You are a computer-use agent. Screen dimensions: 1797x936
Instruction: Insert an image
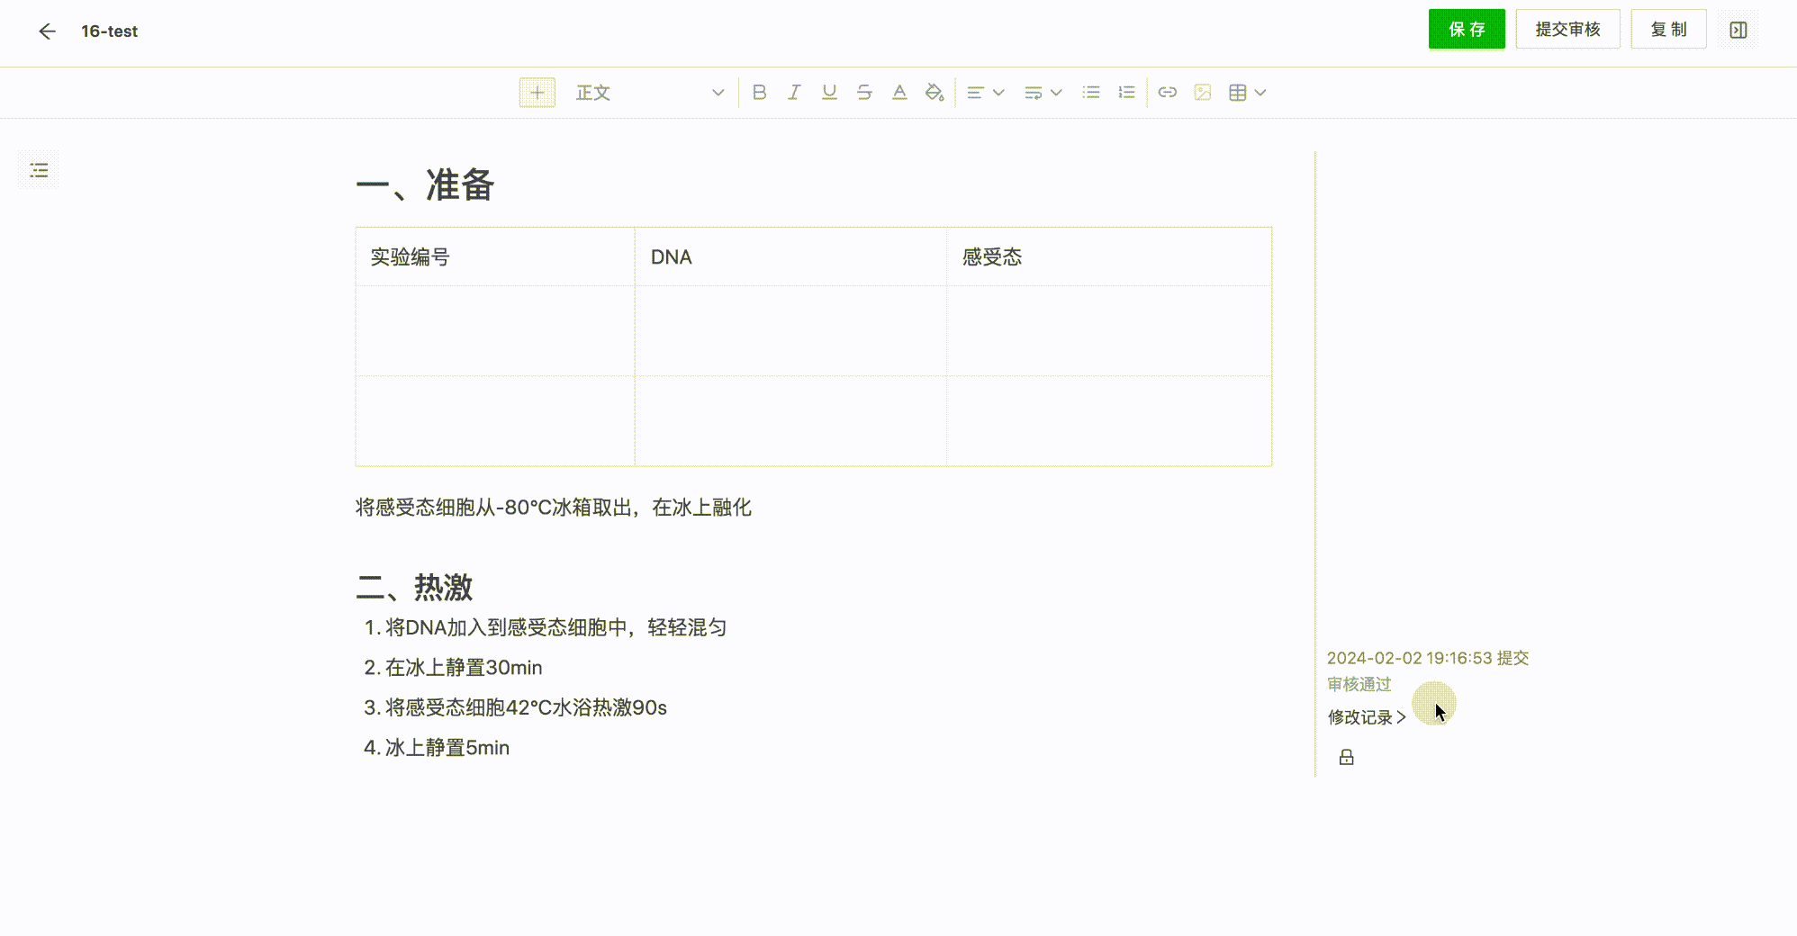tap(1203, 93)
